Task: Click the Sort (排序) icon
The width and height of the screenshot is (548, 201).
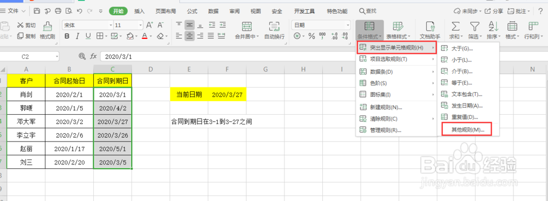Action: (x=493, y=30)
